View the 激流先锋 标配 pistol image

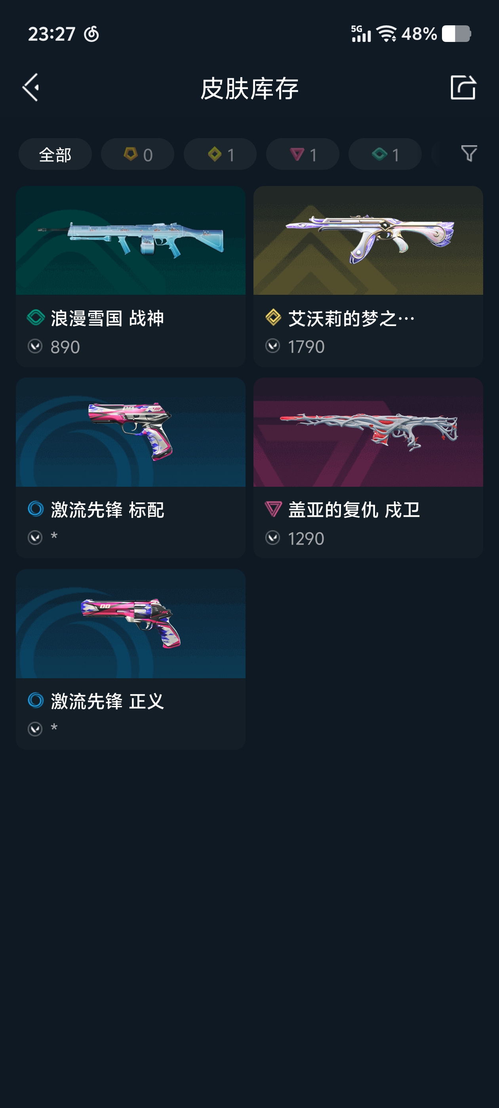click(130, 432)
